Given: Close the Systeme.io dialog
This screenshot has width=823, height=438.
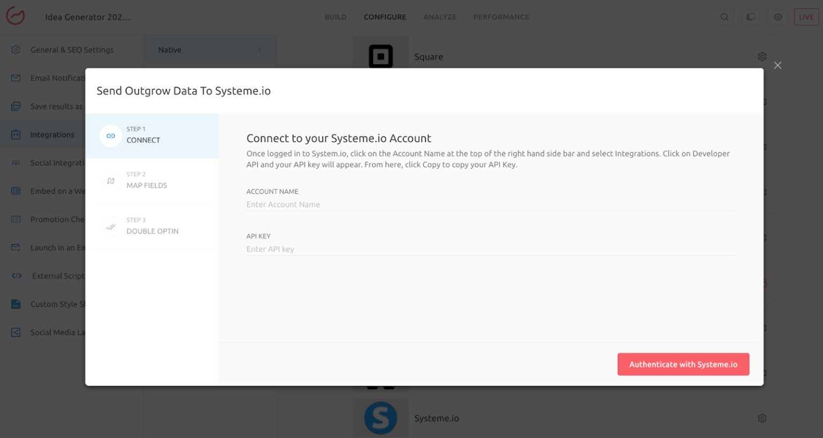Looking at the screenshot, I should click(x=777, y=65).
